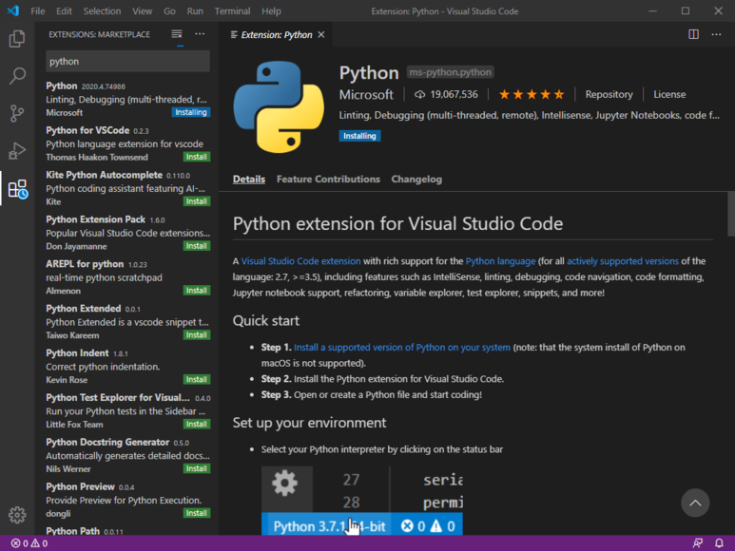Install Python for VSCode extension
The image size is (735, 551).
[x=196, y=157]
